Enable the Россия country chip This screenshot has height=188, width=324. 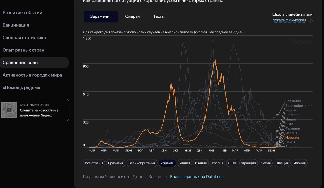[217, 163]
